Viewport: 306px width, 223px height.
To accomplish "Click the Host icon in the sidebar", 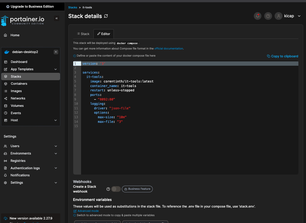I will point(6,120).
